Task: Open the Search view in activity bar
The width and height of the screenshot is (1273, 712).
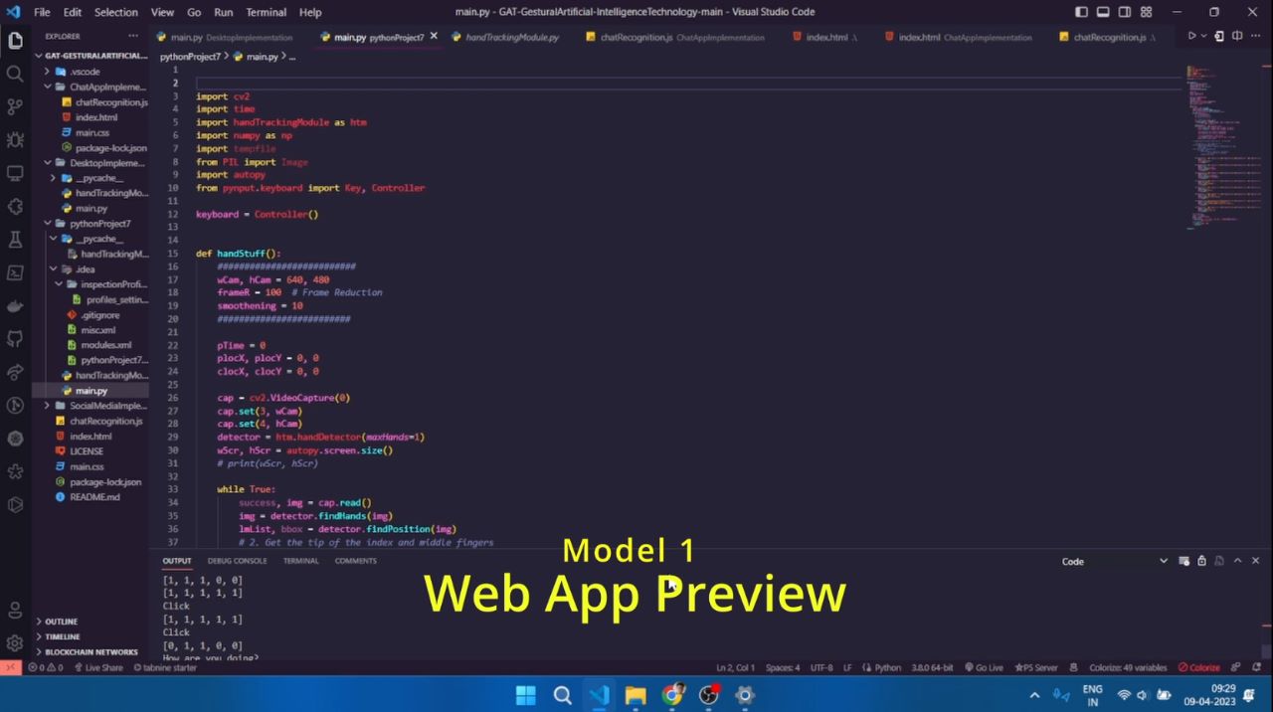Action: point(15,74)
